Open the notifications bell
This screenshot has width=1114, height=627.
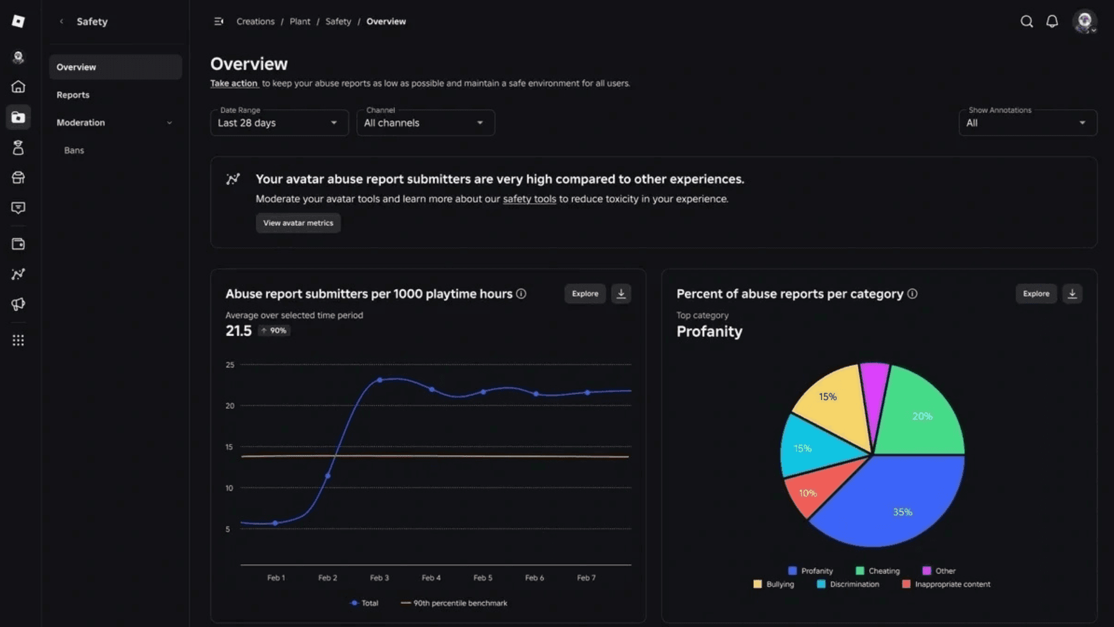click(1052, 21)
